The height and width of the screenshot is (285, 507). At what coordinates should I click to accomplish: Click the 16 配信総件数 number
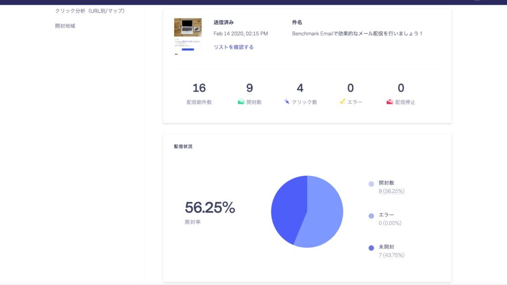(x=199, y=88)
